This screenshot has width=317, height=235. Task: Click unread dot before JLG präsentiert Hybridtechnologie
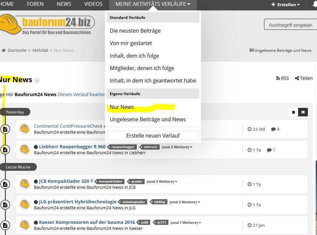tap(36, 202)
